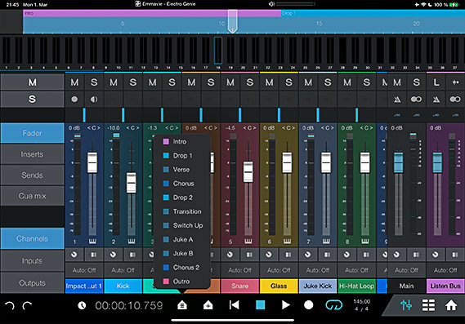Open channel editor icon under Glass
465x324 pixels.
pyautogui.click(x=288, y=255)
